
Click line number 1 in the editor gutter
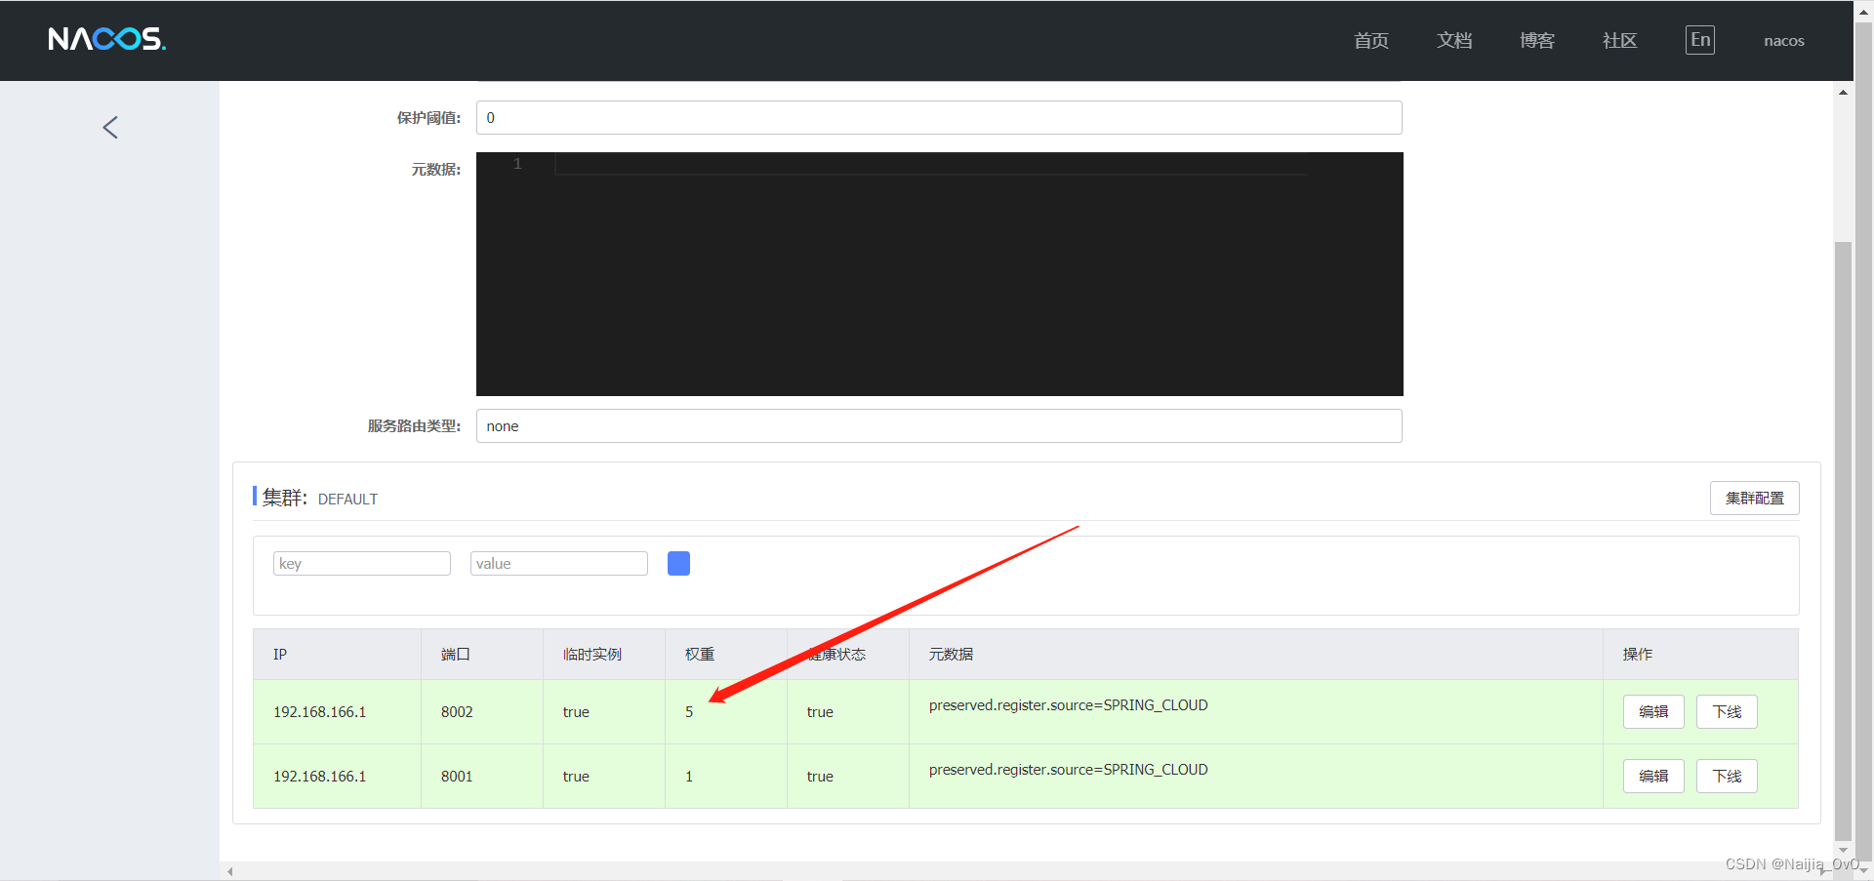[x=517, y=164]
